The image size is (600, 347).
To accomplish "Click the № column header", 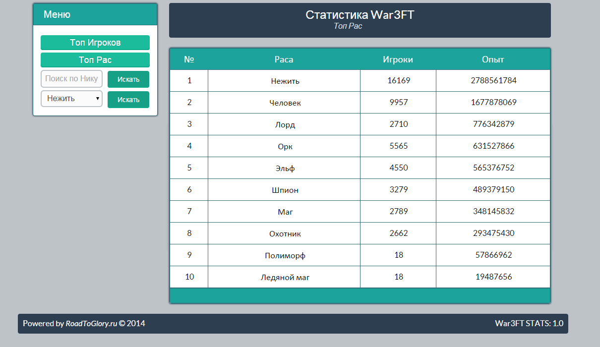I will [189, 59].
